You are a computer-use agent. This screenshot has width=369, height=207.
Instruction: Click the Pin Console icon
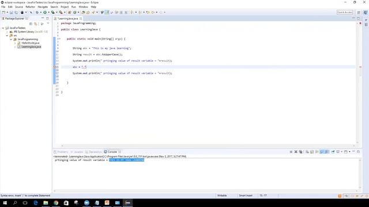(x=333, y=152)
